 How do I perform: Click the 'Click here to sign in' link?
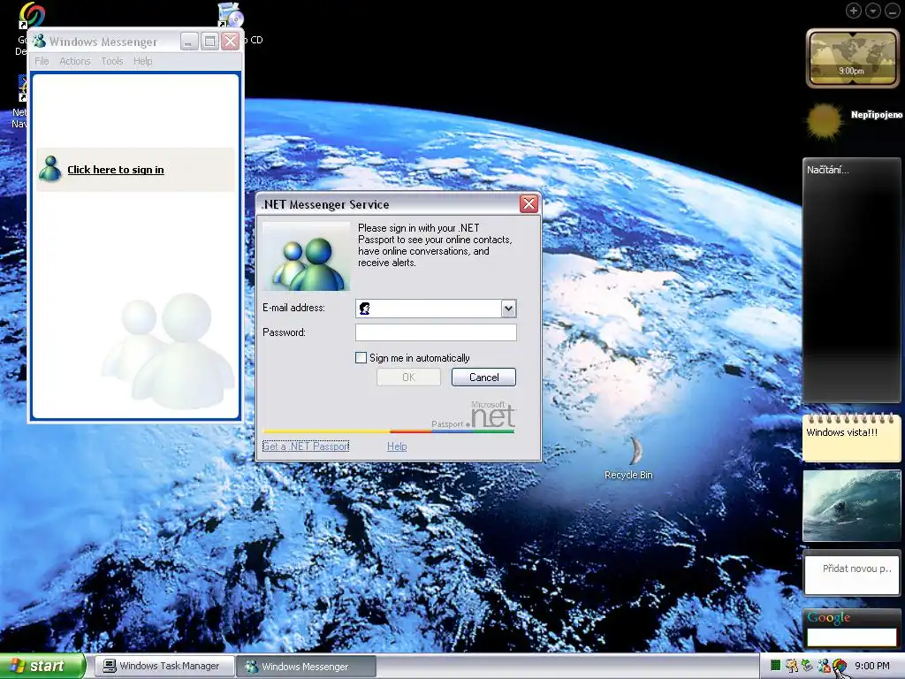point(116,170)
